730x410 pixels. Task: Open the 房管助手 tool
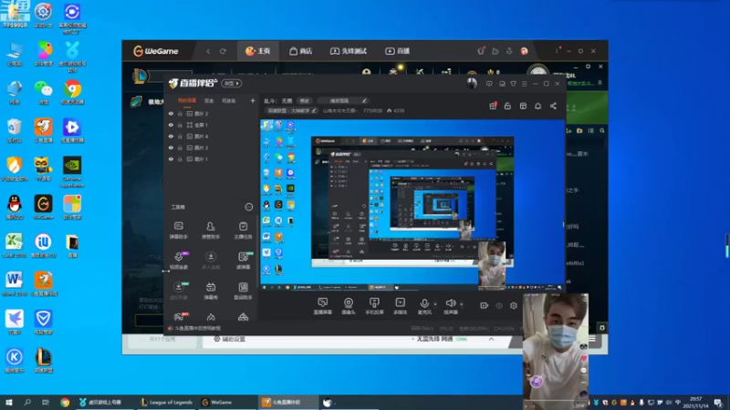coord(211,231)
